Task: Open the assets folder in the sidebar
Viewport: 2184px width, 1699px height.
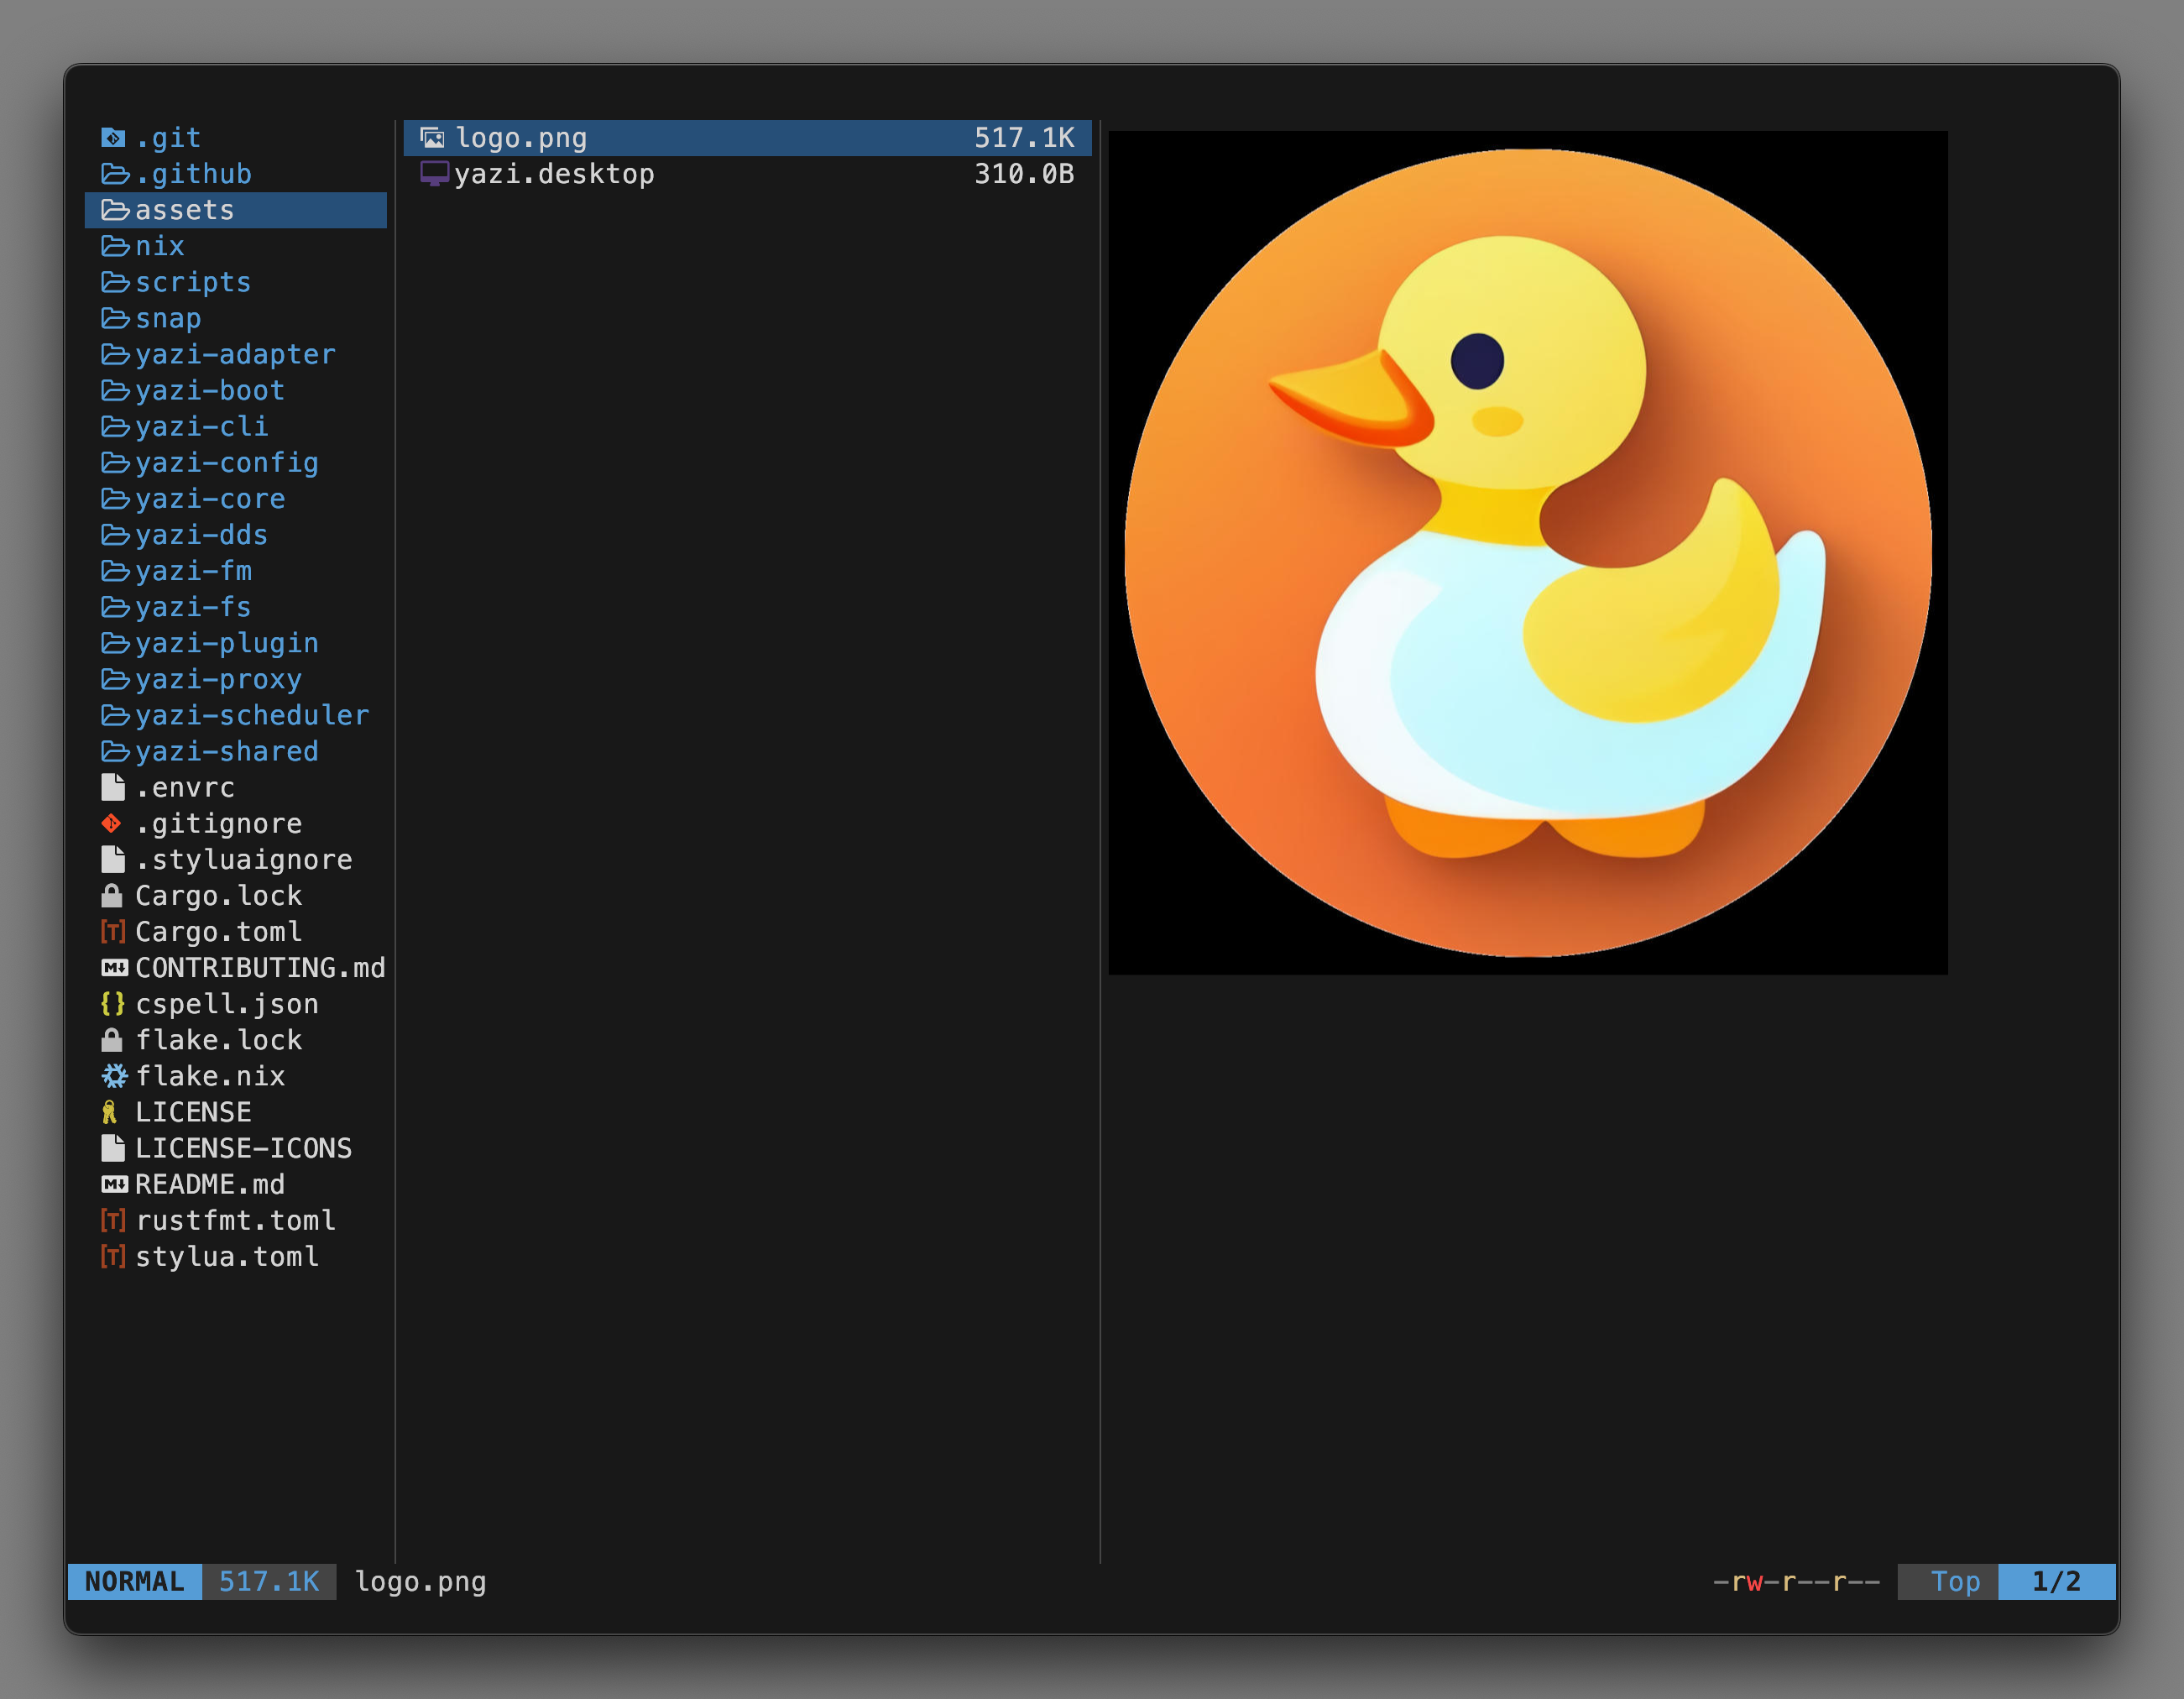Action: pos(185,210)
